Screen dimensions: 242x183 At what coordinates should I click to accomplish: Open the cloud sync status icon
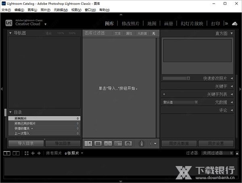click(x=235, y=24)
